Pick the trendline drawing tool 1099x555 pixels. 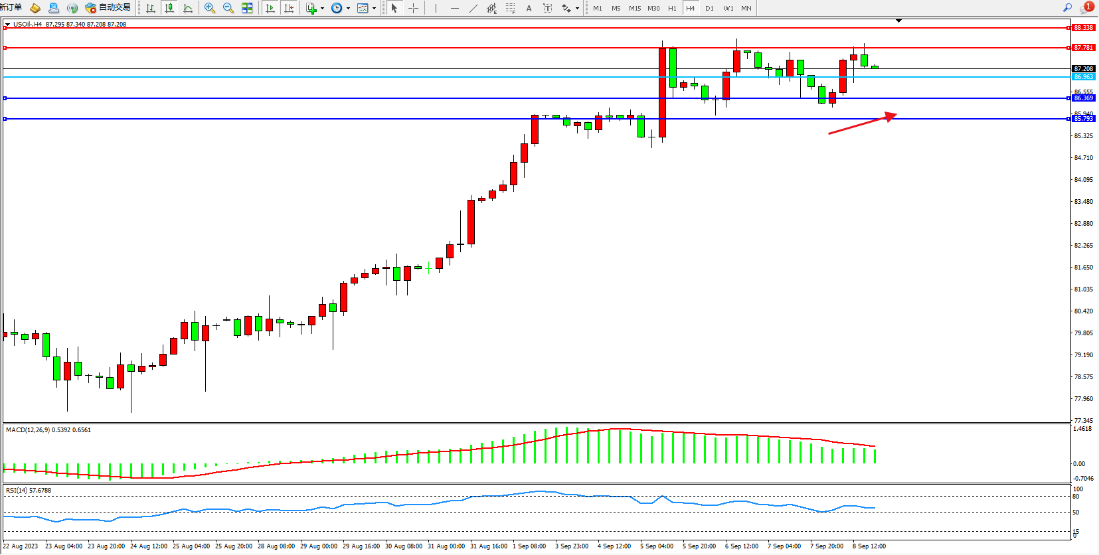[473, 8]
